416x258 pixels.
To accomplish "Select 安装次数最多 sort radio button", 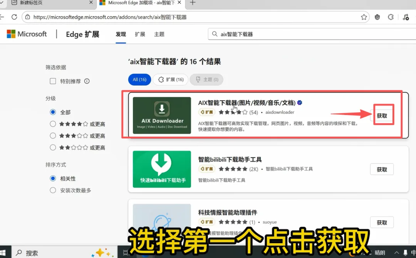I will point(53,190).
